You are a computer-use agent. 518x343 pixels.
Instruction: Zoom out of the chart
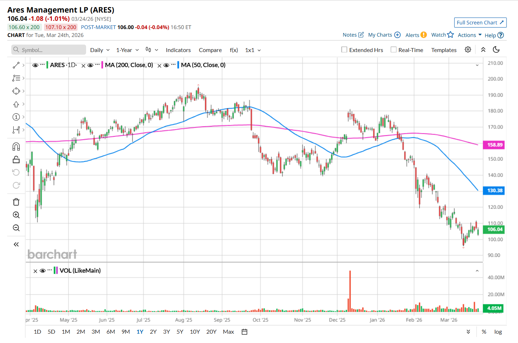point(16,228)
